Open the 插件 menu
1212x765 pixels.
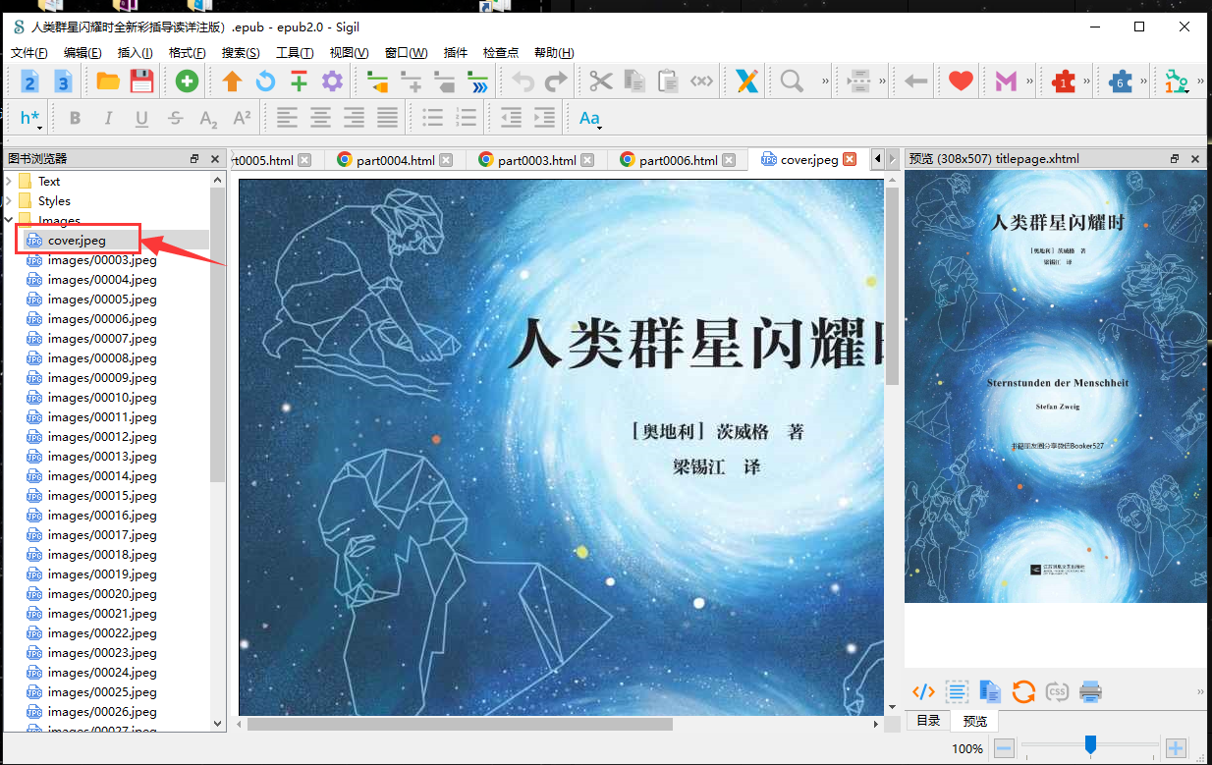tap(456, 53)
